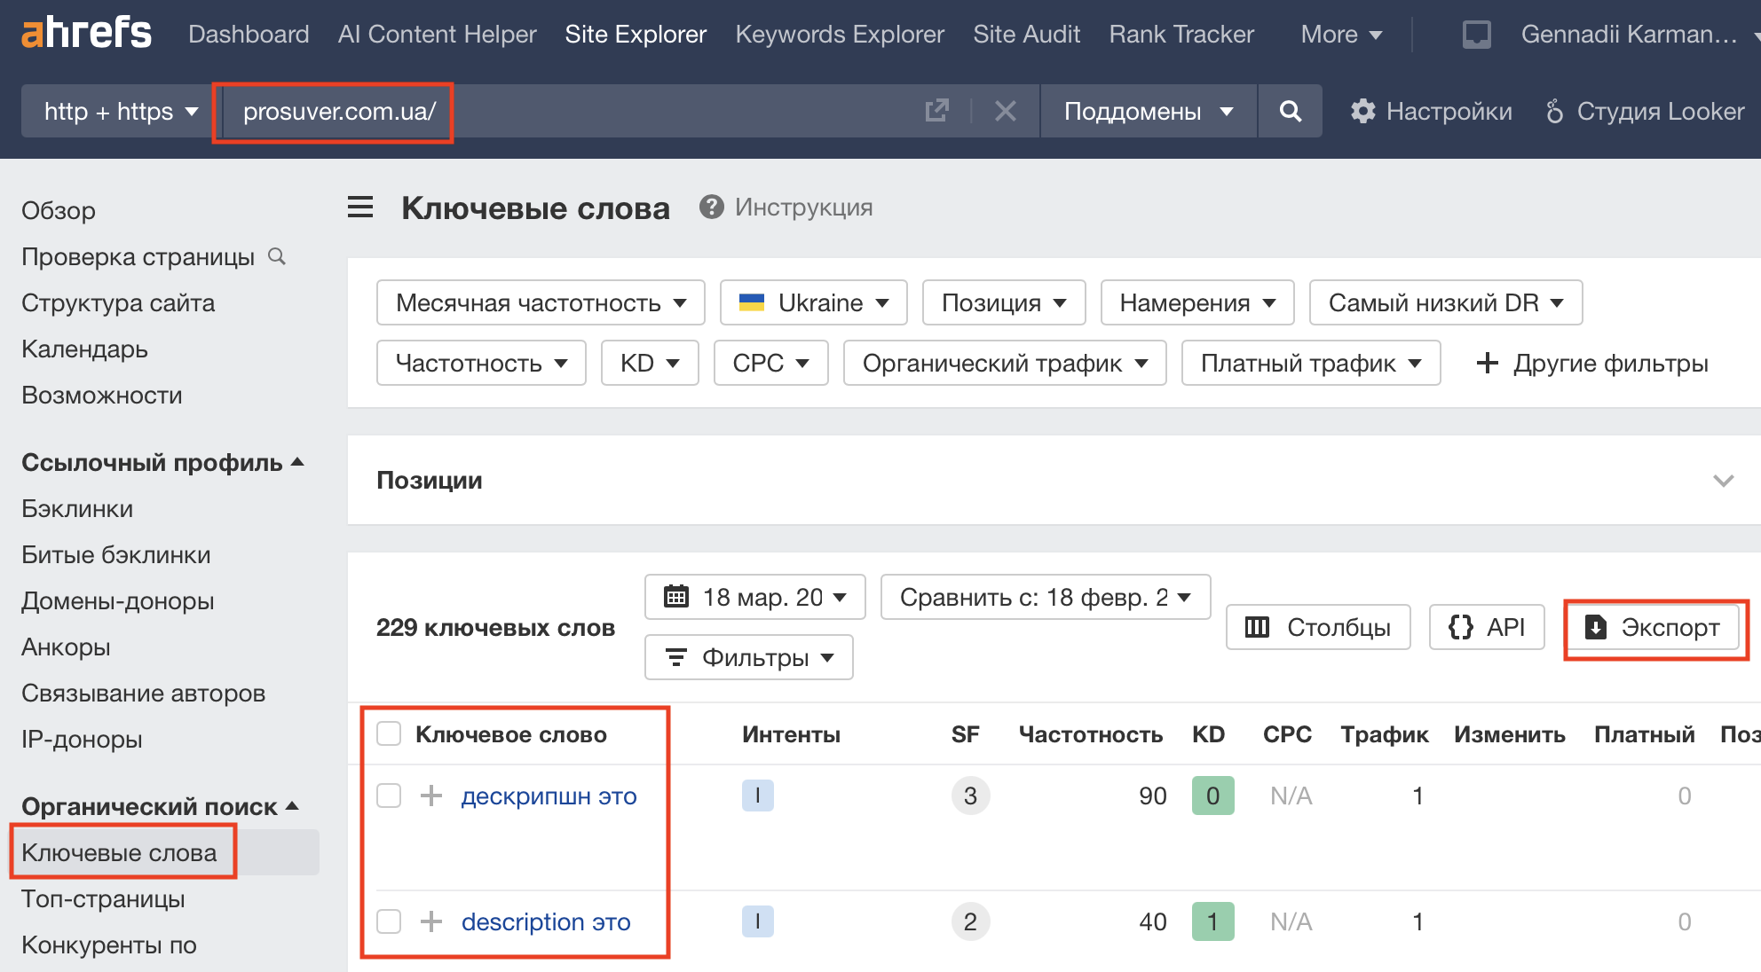Screen dimensions: 1761x972
Task: Open the keyword дескрипшн это link
Action: tap(548, 796)
